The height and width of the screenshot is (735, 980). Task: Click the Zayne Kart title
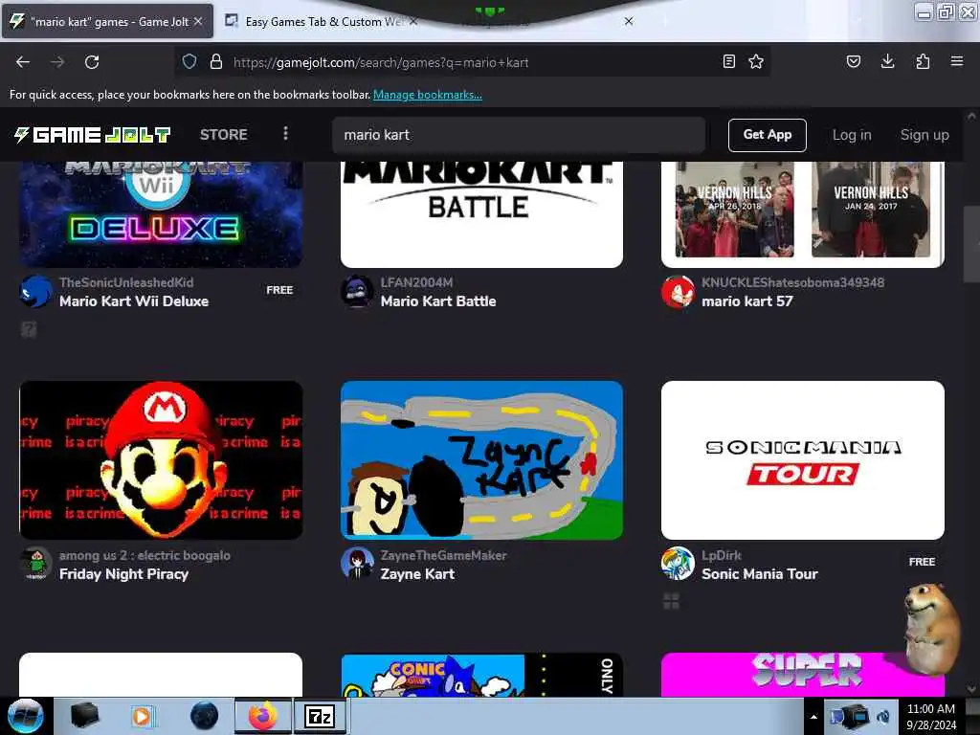click(x=417, y=574)
